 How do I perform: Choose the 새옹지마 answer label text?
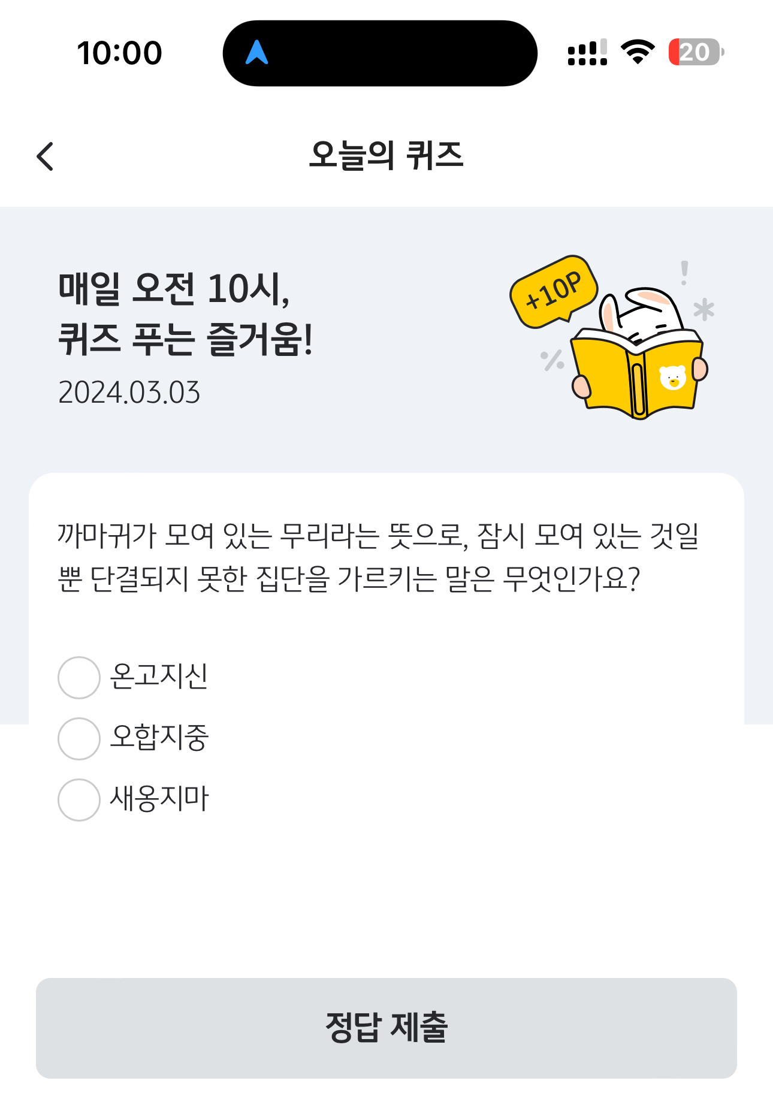click(159, 798)
